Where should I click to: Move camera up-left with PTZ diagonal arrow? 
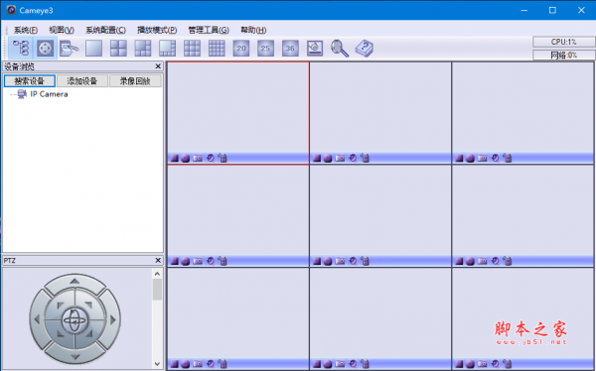(61, 305)
